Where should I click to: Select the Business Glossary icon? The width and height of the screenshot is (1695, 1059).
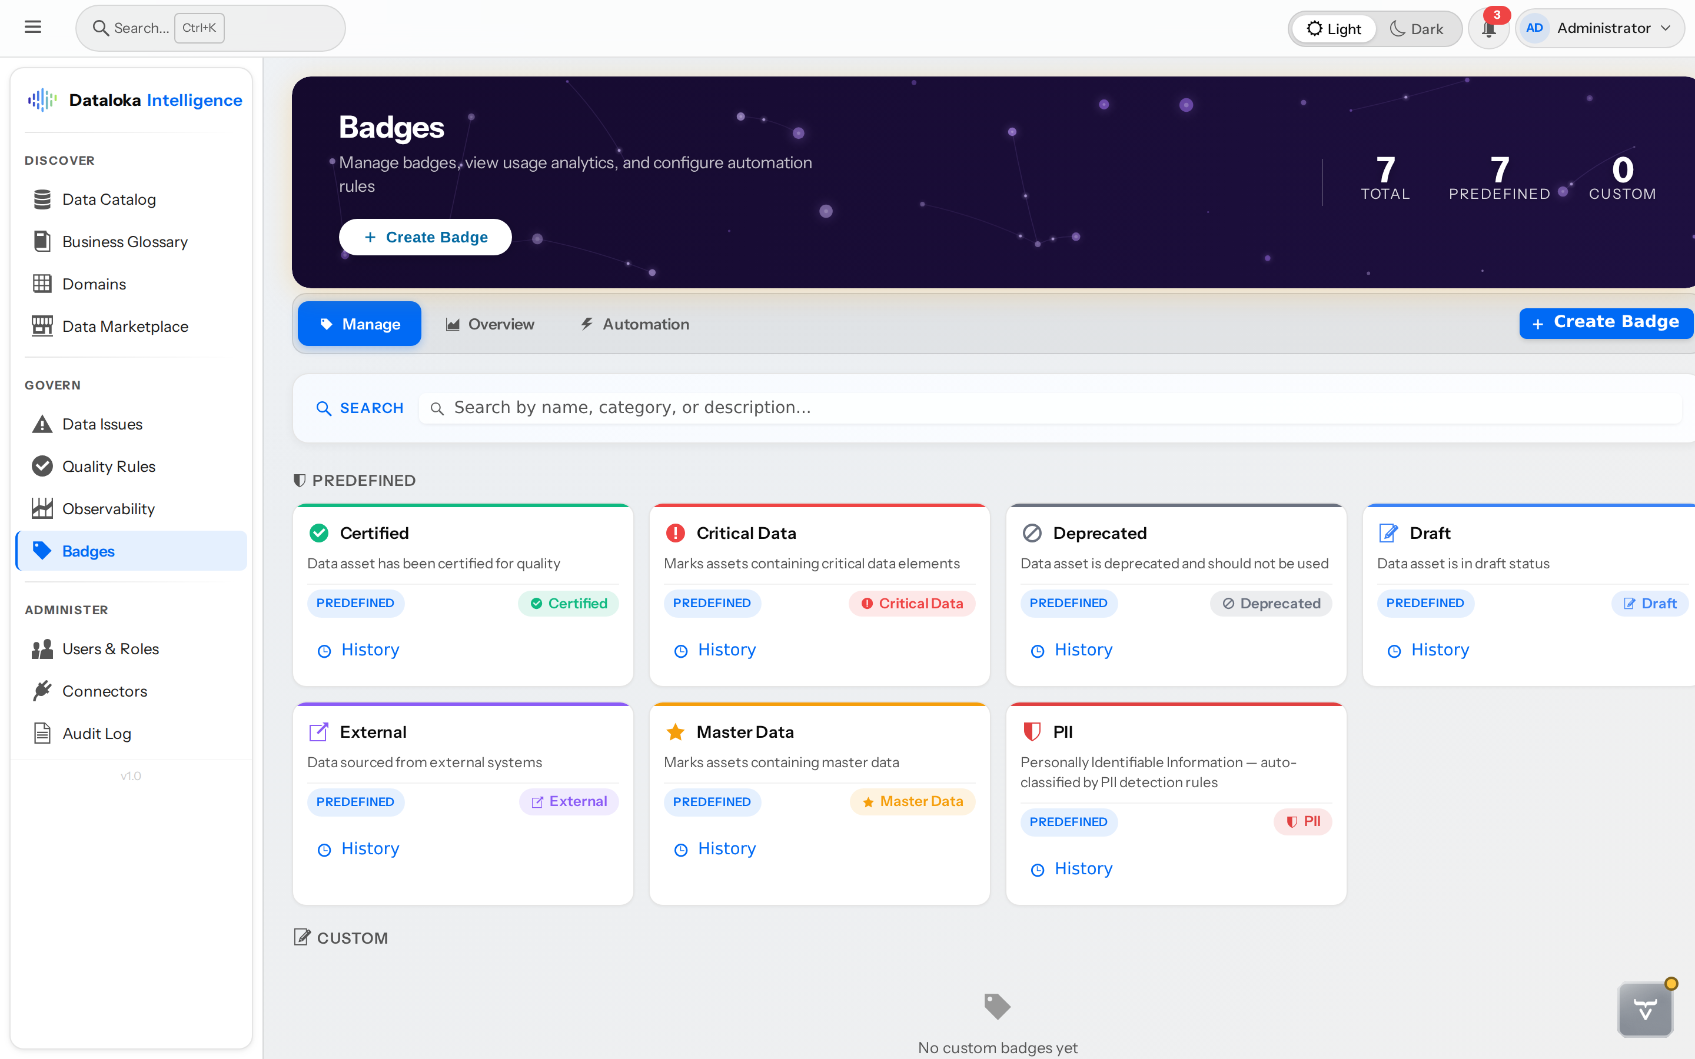point(43,241)
